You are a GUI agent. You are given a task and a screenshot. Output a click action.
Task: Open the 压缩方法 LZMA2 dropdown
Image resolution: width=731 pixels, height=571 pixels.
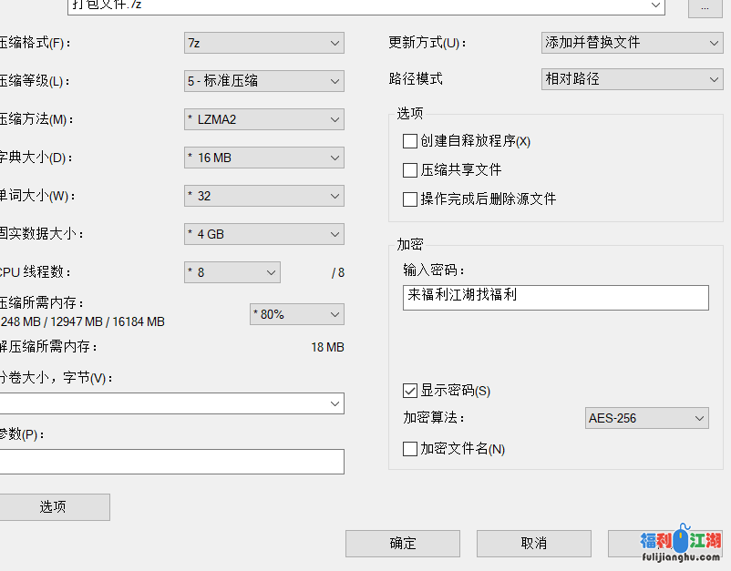point(263,118)
